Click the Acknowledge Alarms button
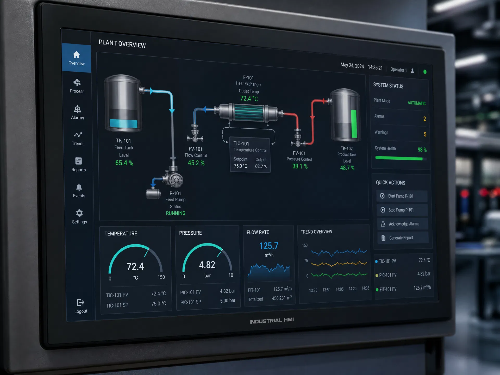 [403, 224]
